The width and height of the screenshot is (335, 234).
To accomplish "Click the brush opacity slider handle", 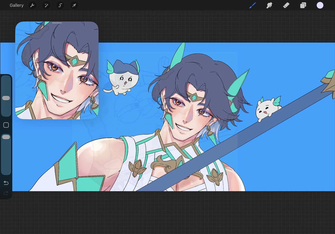I will click(6, 137).
